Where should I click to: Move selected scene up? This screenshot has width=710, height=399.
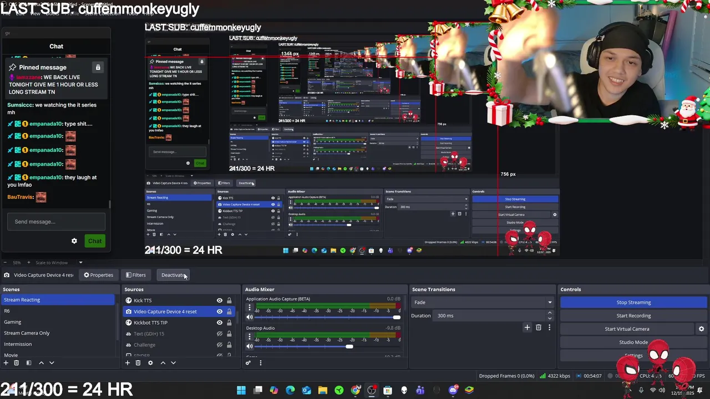pos(41,363)
